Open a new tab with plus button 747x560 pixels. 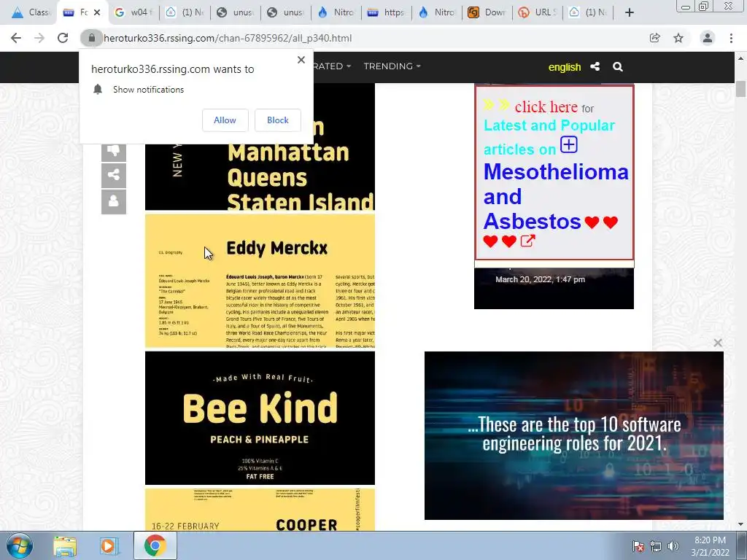[x=630, y=12]
